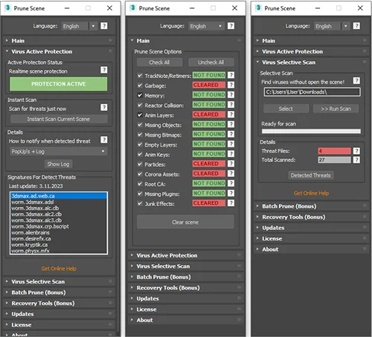
Task: Collapse Main rollout in middle window
Action: click(185, 41)
